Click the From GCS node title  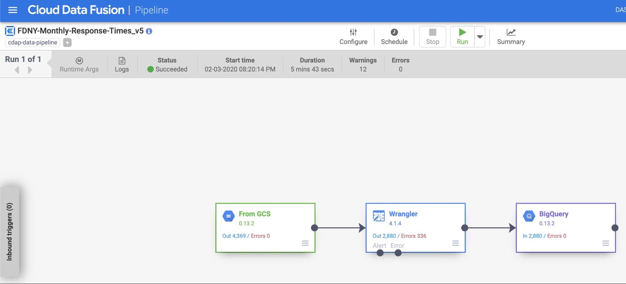click(x=255, y=214)
